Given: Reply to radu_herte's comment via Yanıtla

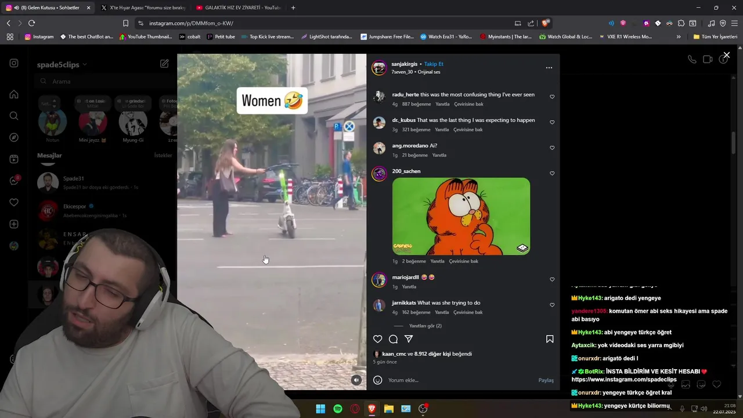Looking at the screenshot, I should point(442,105).
